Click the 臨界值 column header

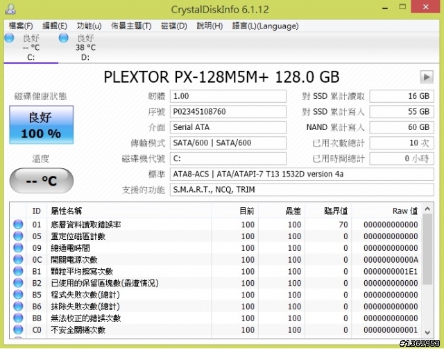click(x=328, y=211)
